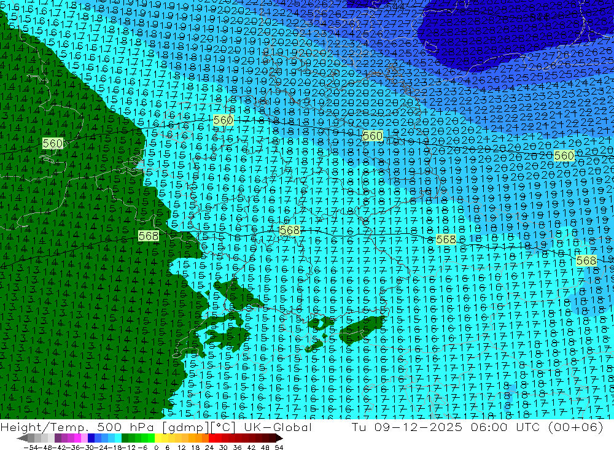The height and width of the screenshot is (450, 614).
Task: Click the '12' legend scale value
Action: 182,448
